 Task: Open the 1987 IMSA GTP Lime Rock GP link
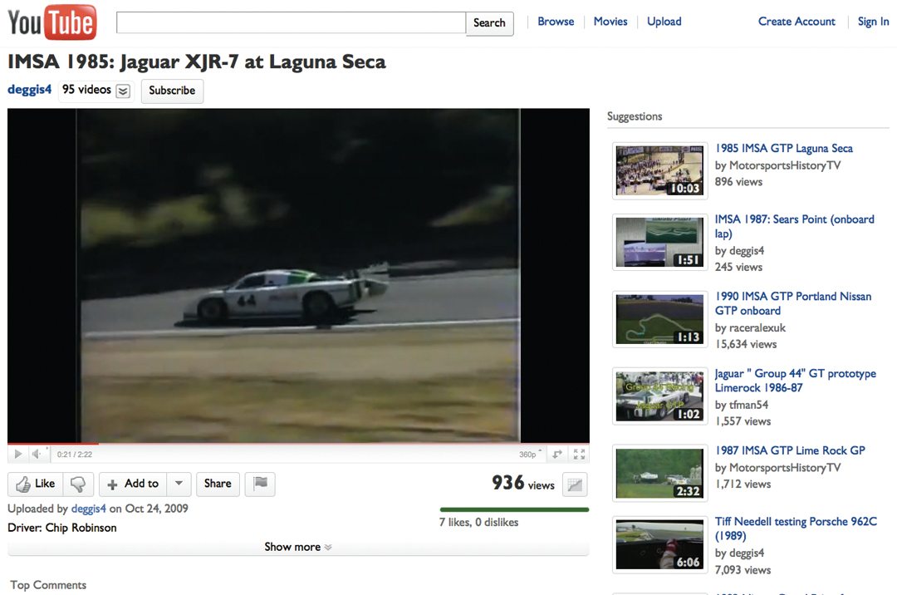pos(790,450)
